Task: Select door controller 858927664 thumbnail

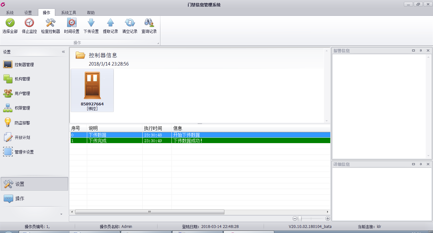Action: click(92, 90)
